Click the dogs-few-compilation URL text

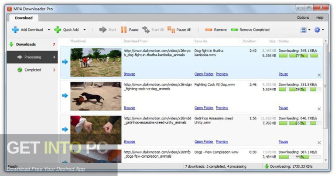pyautogui.click(x=157, y=154)
